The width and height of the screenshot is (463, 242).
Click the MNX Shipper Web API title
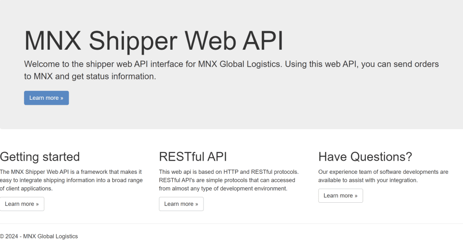pyautogui.click(x=153, y=41)
